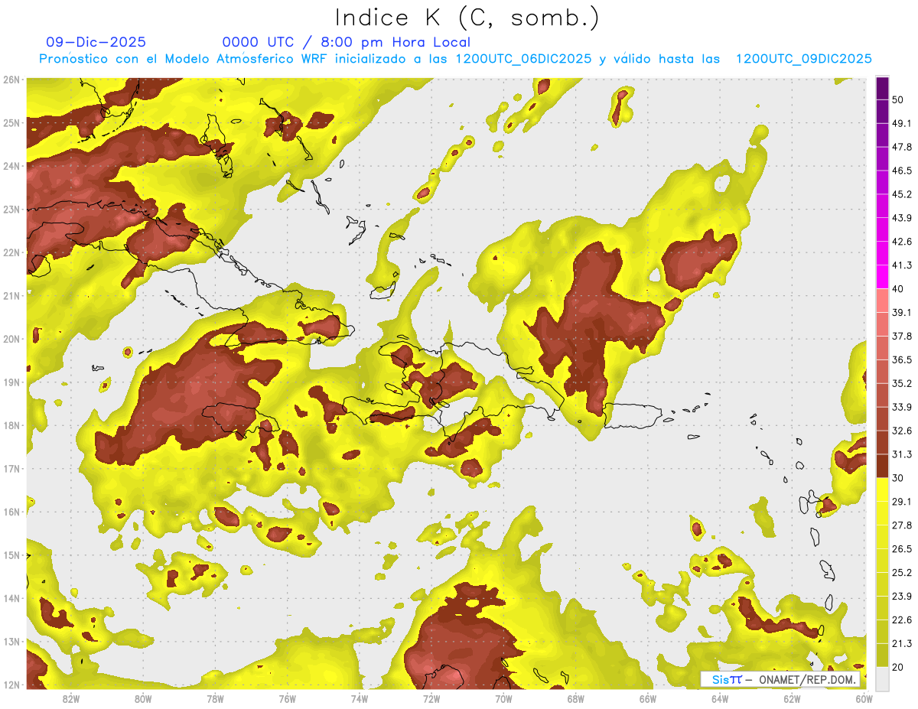The image size is (918, 709).
Task: Click the '39.1' color bar label
Action: point(902,312)
